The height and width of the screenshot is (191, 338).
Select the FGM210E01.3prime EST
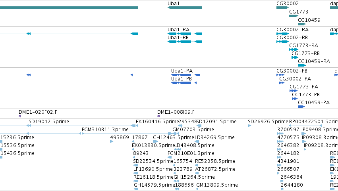pyautogui.click(x=191, y=153)
